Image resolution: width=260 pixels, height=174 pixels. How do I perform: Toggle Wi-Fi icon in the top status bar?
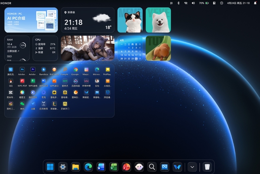coord(186,3)
